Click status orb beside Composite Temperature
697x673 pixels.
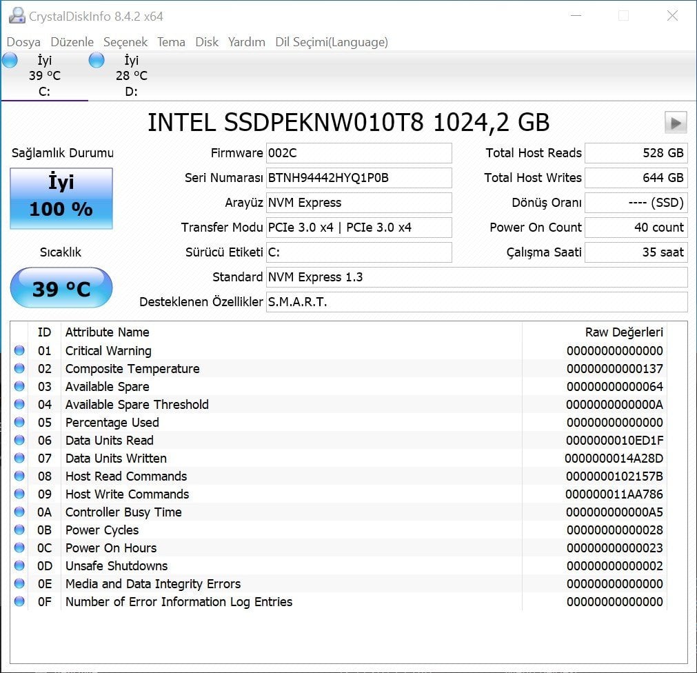[19, 368]
